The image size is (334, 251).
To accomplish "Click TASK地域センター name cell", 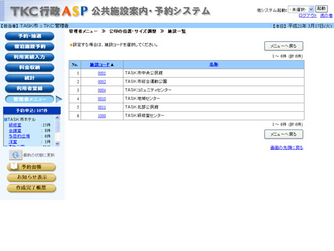I will [x=214, y=99].
